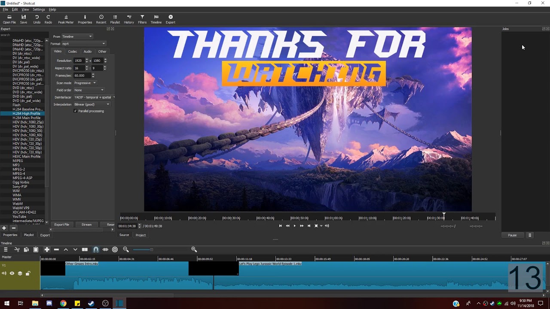The width and height of the screenshot is (550, 309).
Task: Switch to the Project player tab
Action: [141, 235]
